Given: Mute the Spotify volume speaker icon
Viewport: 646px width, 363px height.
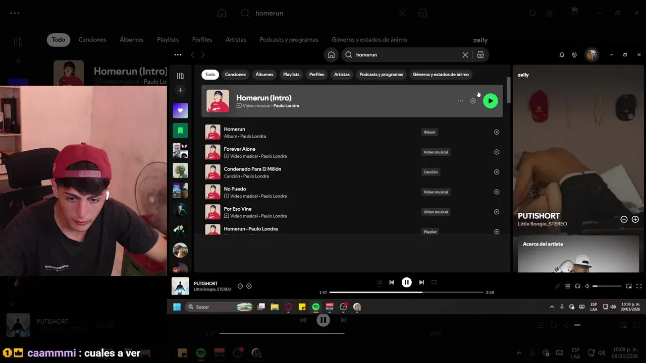Looking at the screenshot, I should pyautogui.click(x=587, y=286).
